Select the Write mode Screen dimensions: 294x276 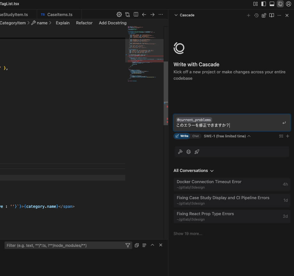point(182,136)
